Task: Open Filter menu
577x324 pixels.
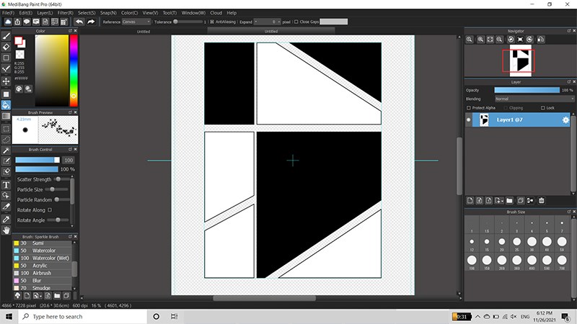Action: click(x=65, y=13)
